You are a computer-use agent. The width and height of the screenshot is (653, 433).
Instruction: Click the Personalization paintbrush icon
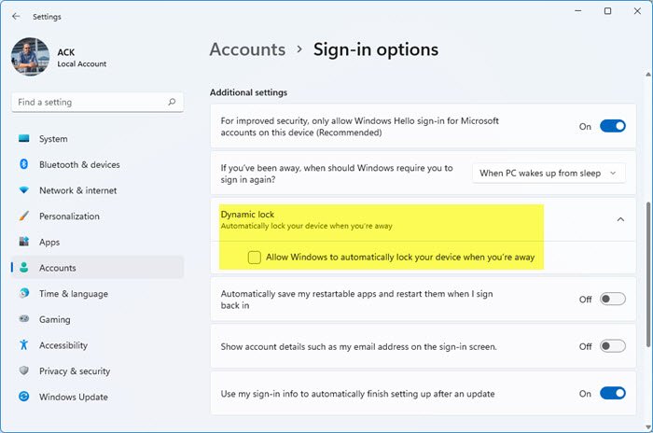tap(24, 216)
